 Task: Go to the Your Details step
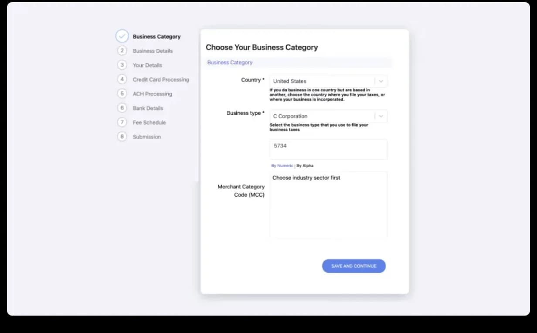[x=147, y=65]
